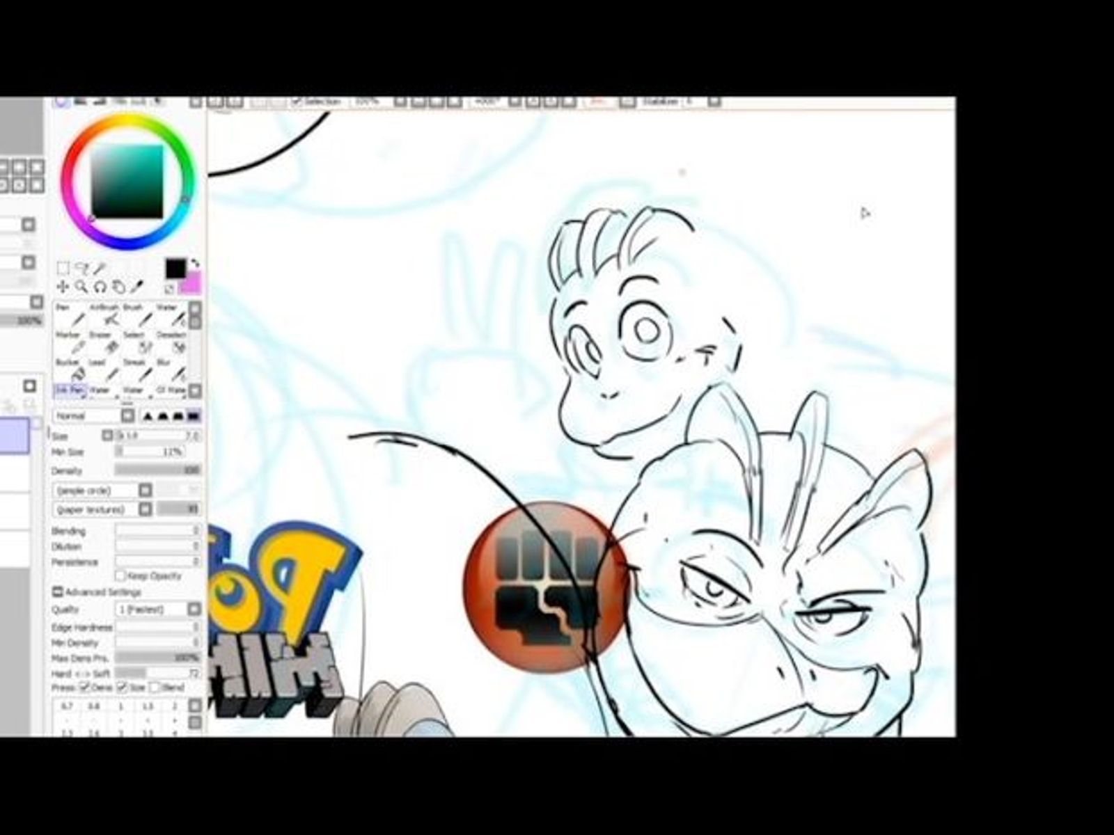Swap foreground and background colors
The width and height of the screenshot is (1114, 835).
pyautogui.click(x=196, y=264)
